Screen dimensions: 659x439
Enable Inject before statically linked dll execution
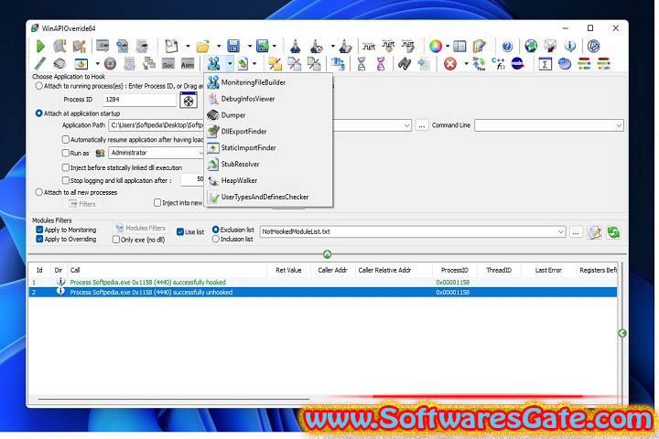tap(66, 167)
